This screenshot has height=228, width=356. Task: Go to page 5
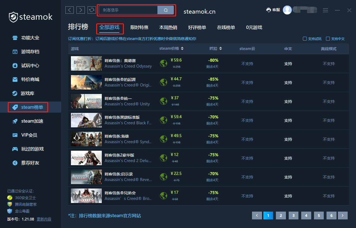click(x=319, y=215)
